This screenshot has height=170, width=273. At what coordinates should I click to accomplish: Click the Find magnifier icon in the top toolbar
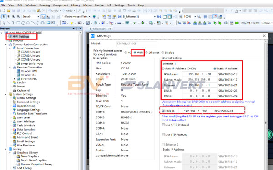(x=79, y=11)
